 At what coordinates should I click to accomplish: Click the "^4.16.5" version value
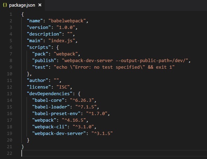74,120
